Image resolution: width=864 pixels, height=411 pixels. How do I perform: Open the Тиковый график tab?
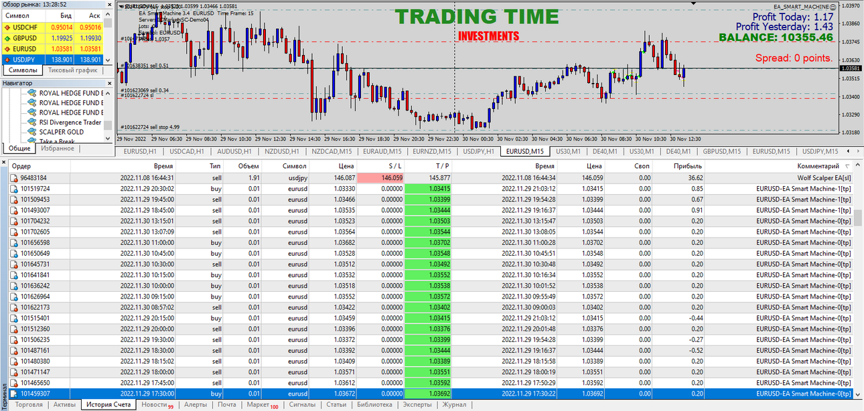click(x=73, y=70)
